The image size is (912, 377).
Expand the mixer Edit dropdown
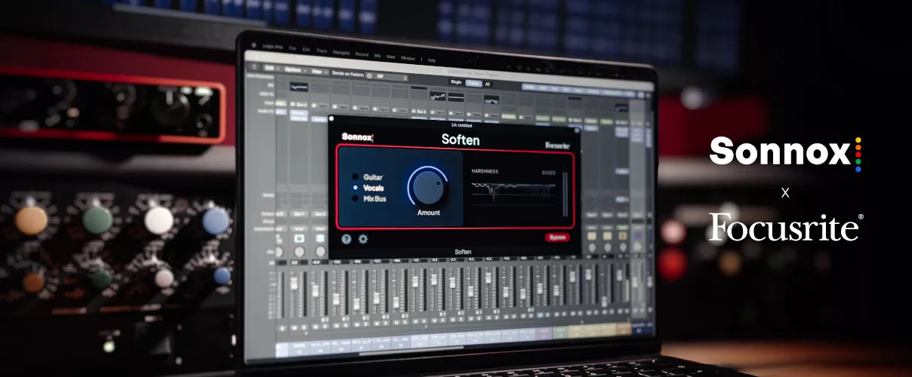point(273,68)
